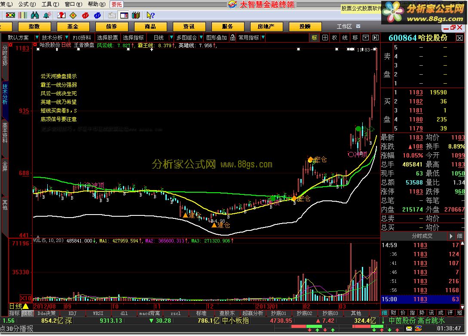This screenshot has height=336, width=468.
Task: Click the help cursor question icon
Action: coord(150,15)
